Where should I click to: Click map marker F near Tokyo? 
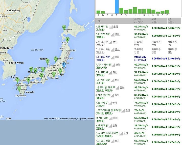coord(60,71)
